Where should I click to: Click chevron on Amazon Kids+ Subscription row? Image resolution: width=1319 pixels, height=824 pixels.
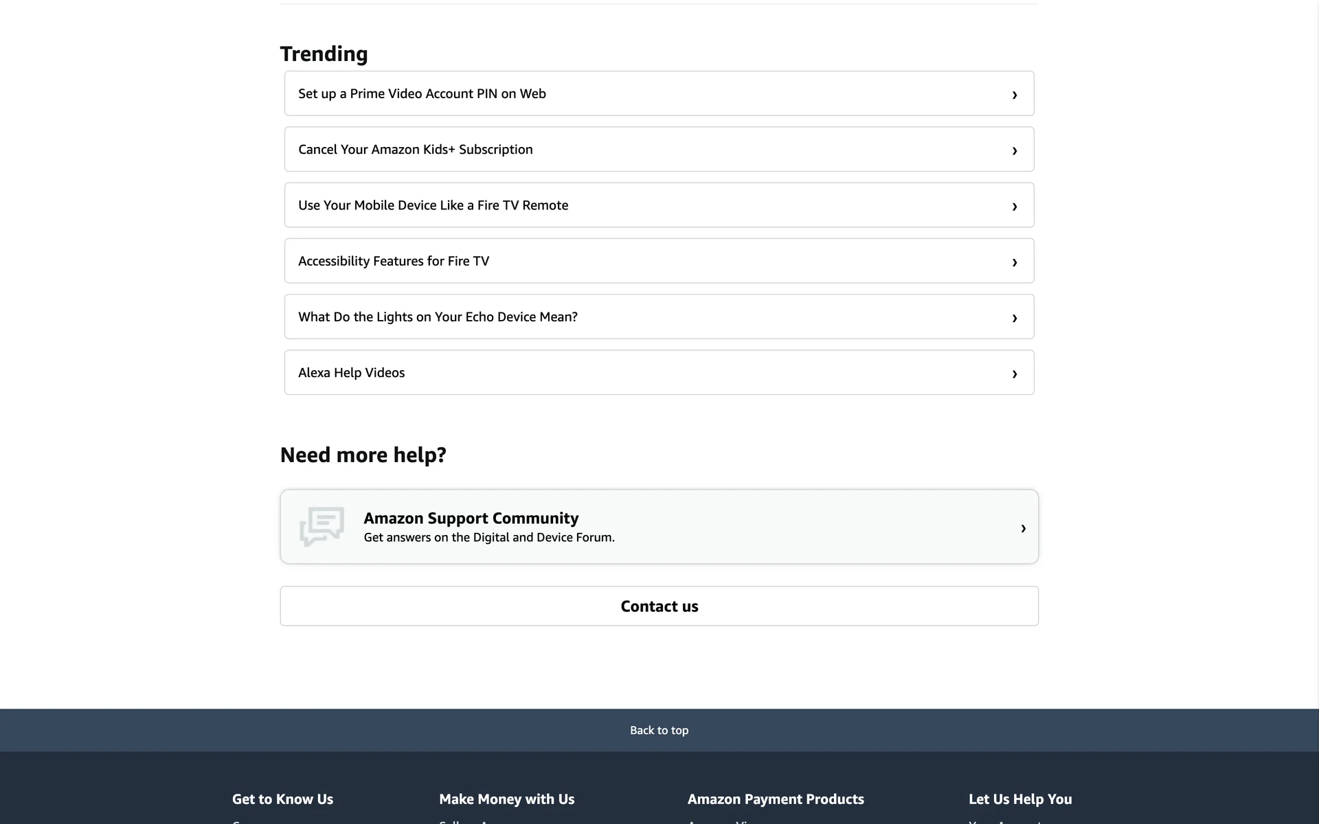point(1014,150)
